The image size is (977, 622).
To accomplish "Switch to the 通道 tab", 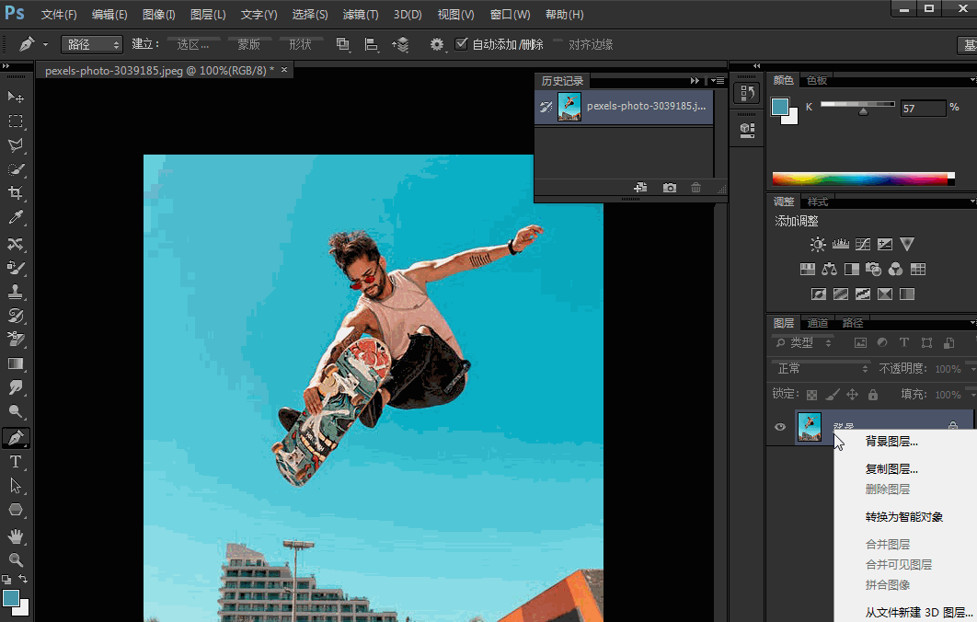I will pos(818,323).
